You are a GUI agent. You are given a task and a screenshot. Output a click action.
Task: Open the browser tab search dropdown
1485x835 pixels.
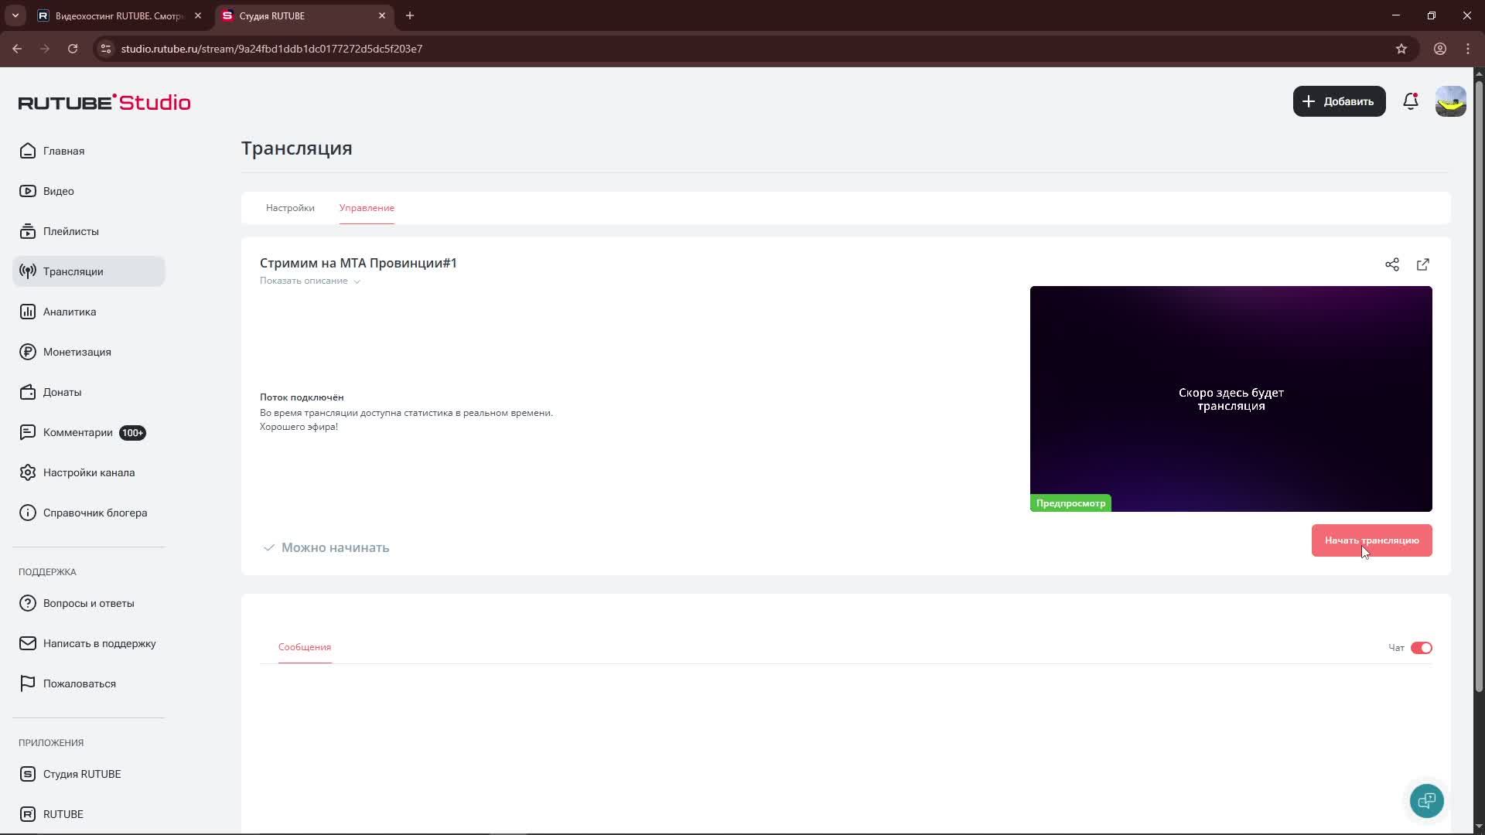coord(15,15)
